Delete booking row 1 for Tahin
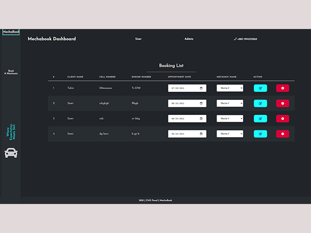 pos(282,88)
